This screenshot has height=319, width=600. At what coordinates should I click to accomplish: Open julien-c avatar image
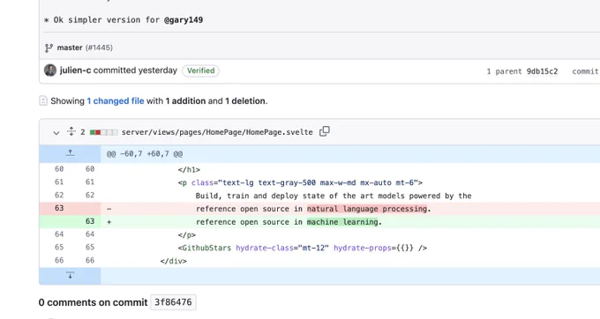[50, 70]
